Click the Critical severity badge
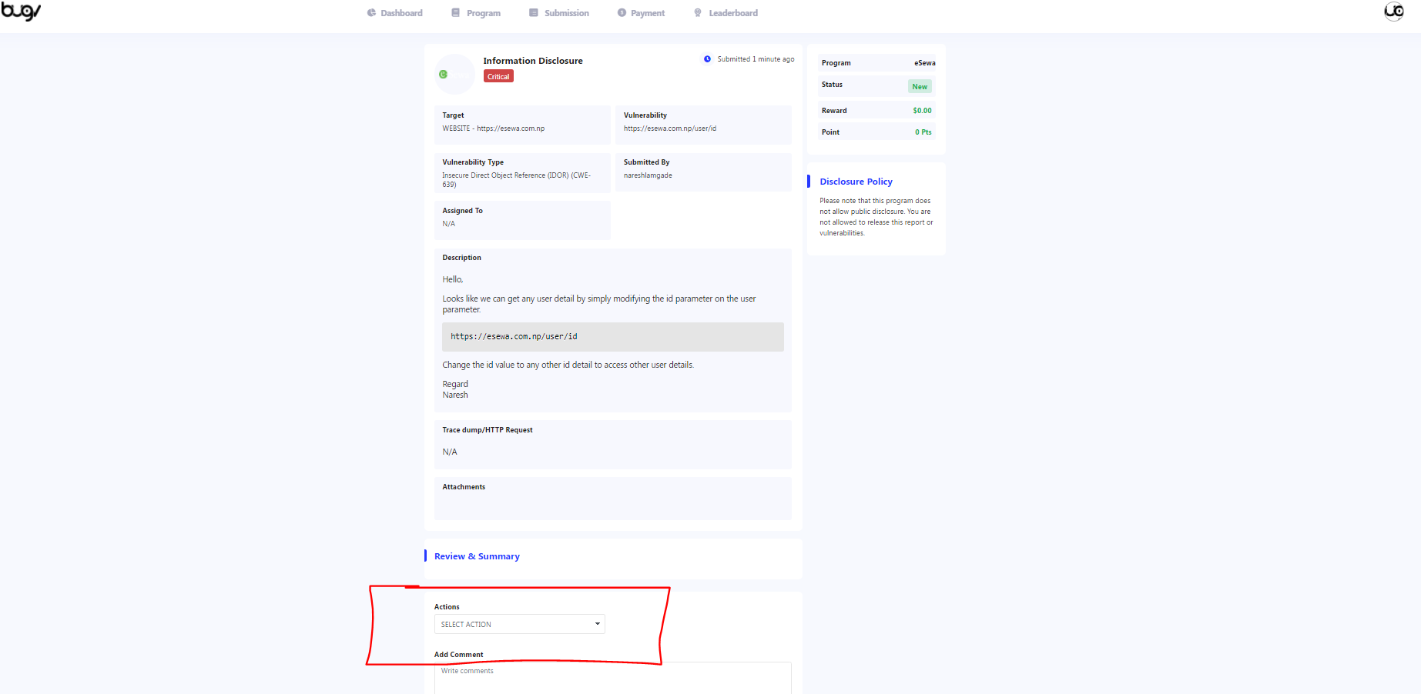This screenshot has width=1421, height=694. (498, 76)
